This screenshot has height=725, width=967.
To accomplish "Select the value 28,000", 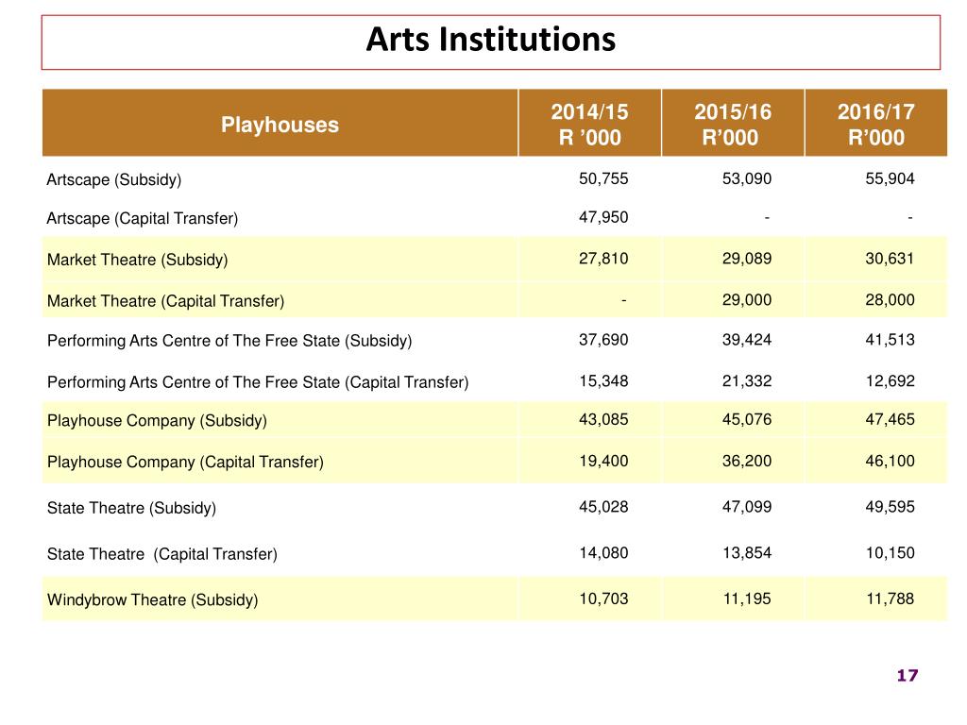I will [890, 300].
